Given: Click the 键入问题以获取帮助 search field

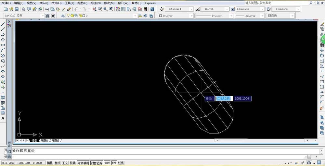Looking at the screenshot, I should click(x=276, y=3).
